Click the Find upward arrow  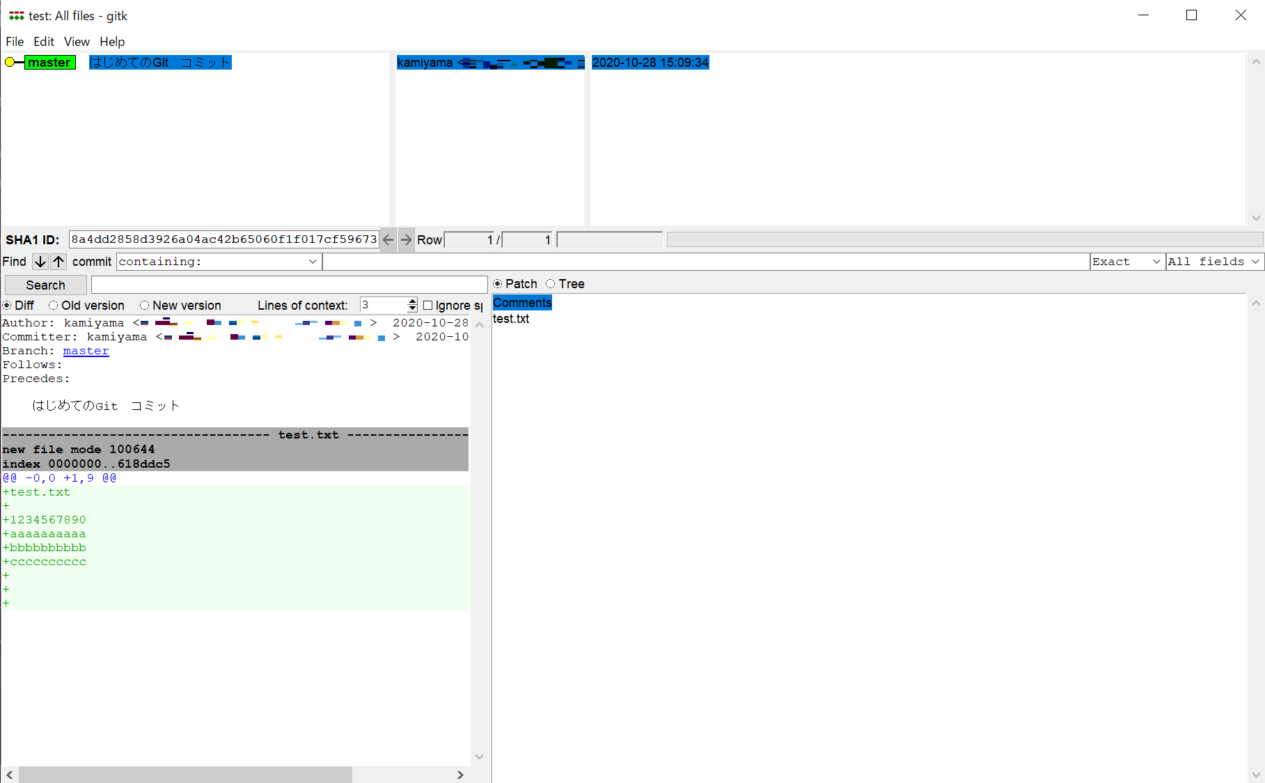click(58, 262)
